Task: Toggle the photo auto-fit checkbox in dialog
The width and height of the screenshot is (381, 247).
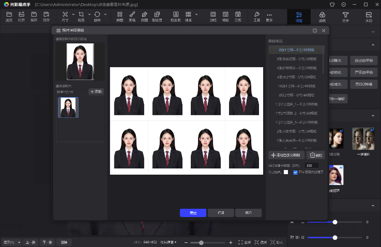Action: [x=295, y=172]
